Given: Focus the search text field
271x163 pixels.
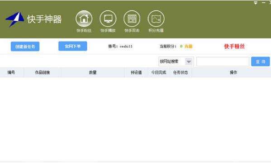Looking at the screenshot, I should click(223, 61).
